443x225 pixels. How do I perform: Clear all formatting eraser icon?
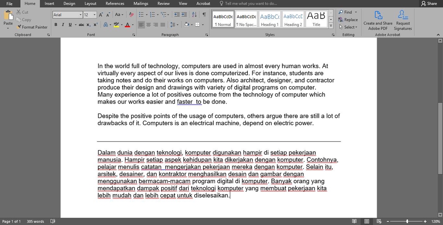pyautogui.click(x=132, y=15)
